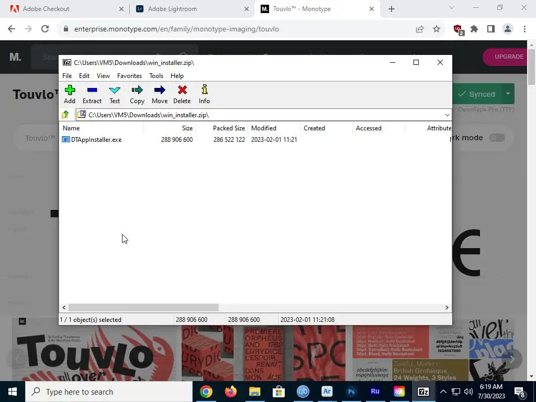
Task: Select the Copy toolbar icon in 7-Zip
Action: (x=137, y=94)
